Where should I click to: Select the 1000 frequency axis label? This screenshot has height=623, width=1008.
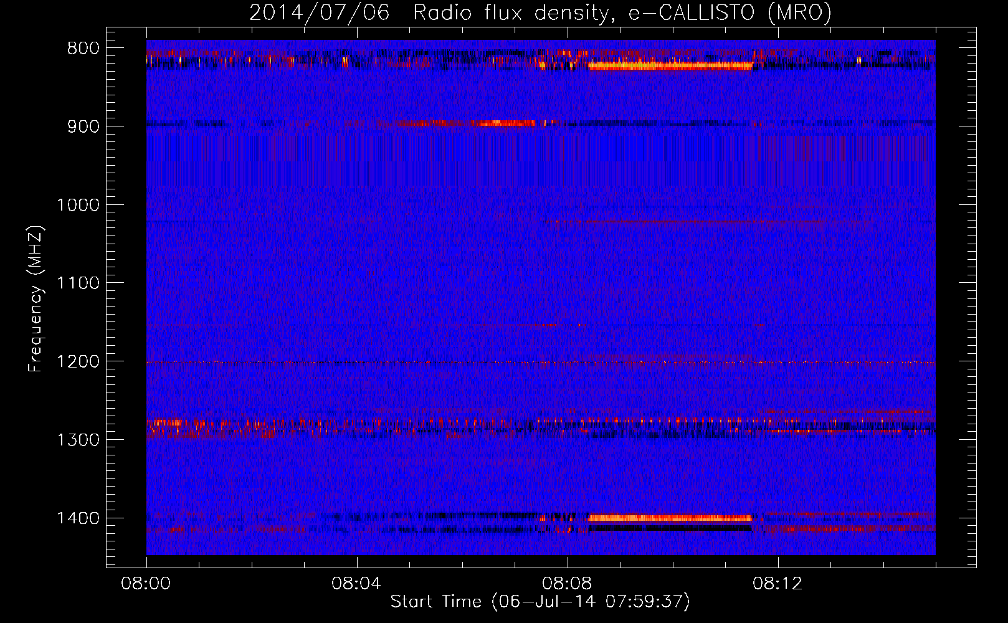[78, 205]
